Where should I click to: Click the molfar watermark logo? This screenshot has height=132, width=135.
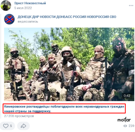[124, 120]
